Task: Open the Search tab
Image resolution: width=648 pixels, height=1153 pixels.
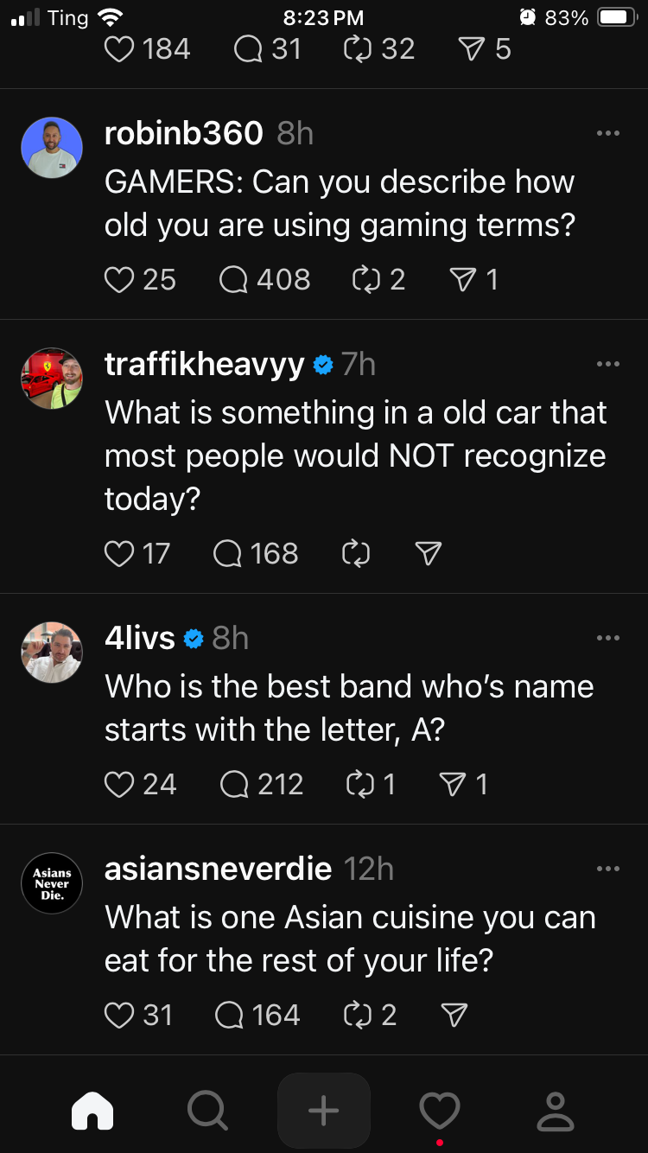Action: tap(207, 1111)
